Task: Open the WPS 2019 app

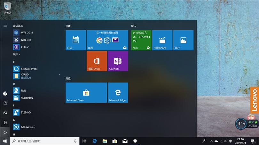Action: pyautogui.click(x=27, y=33)
